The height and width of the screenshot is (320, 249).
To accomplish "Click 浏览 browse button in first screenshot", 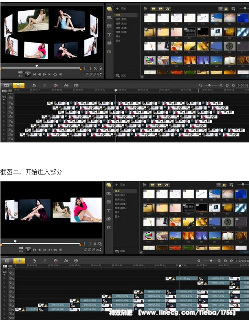I will 121,76.
